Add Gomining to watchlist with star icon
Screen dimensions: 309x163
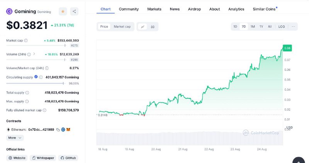click(x=63, y=12)
